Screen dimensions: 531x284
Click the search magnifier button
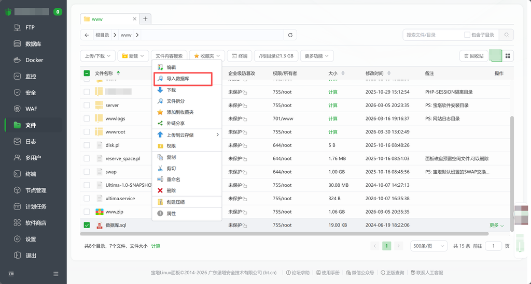[x=506, y=35]
